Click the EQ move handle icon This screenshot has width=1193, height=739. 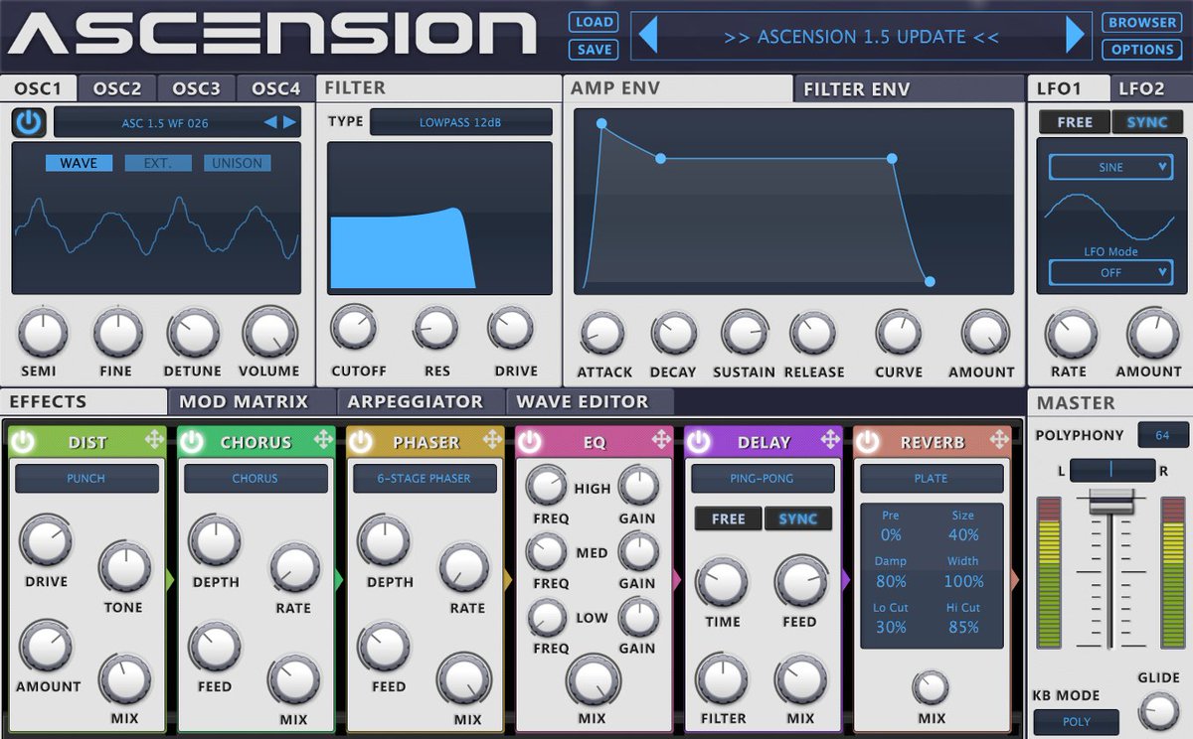click(x=661, y=440)
